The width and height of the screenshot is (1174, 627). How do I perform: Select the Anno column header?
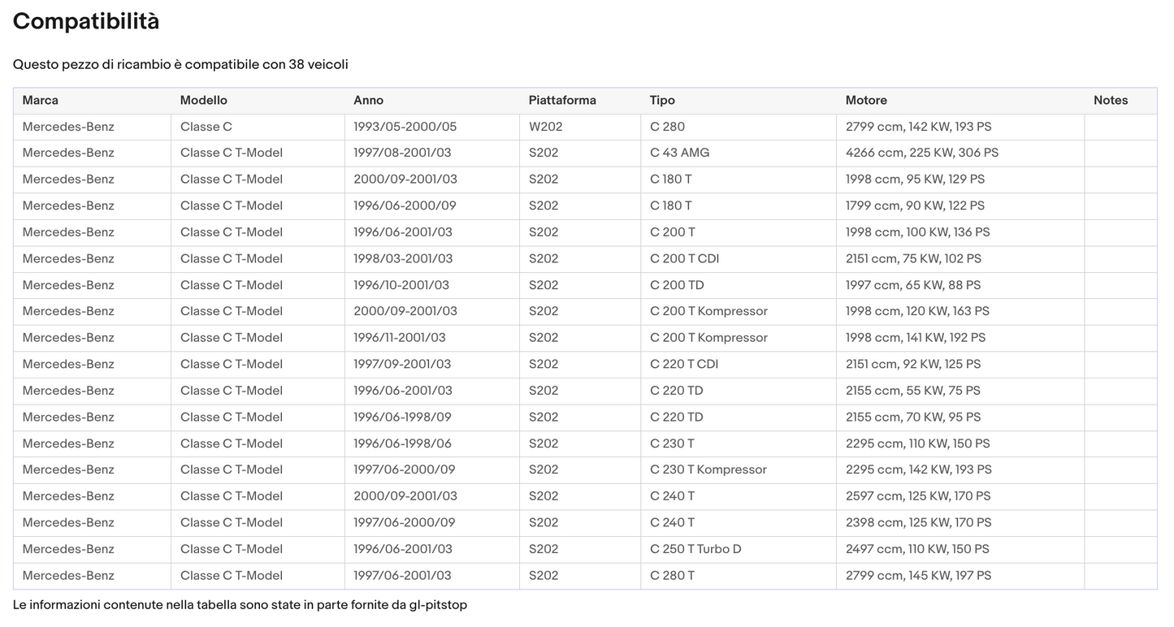coord(368,101)
